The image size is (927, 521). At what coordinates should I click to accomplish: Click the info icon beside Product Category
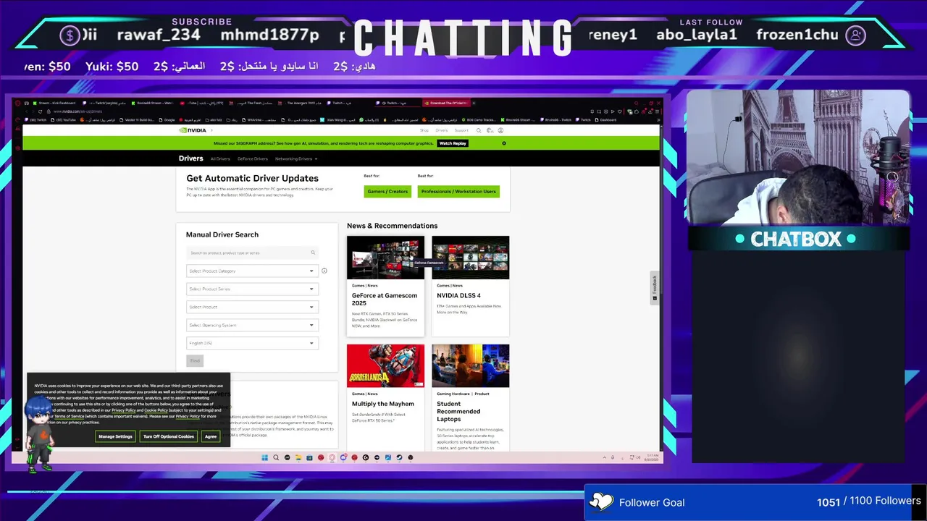pos(324,271)
